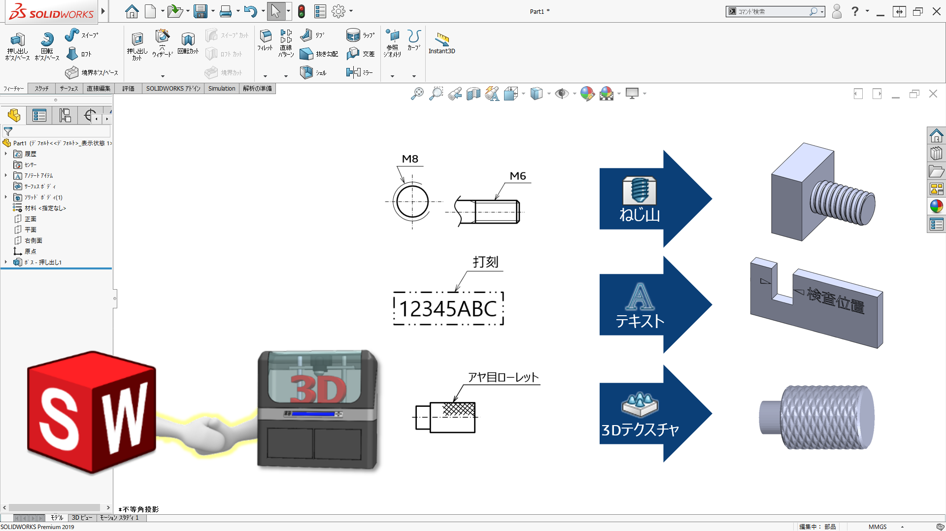The height and width of the screenshot is (531, 946).
Task: Select the Right plane in tree
Action: [x=34, y=240]
